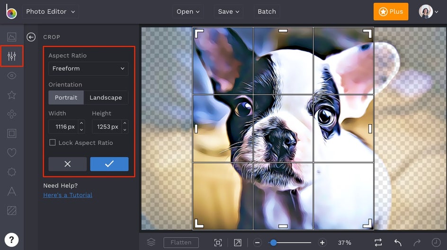Viewport: 447px width, 250px height.
Task: Open the Overlays badge icon
Action: [x=12, y=172]
